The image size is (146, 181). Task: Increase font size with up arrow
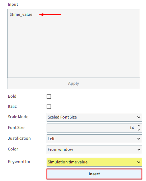139,126
